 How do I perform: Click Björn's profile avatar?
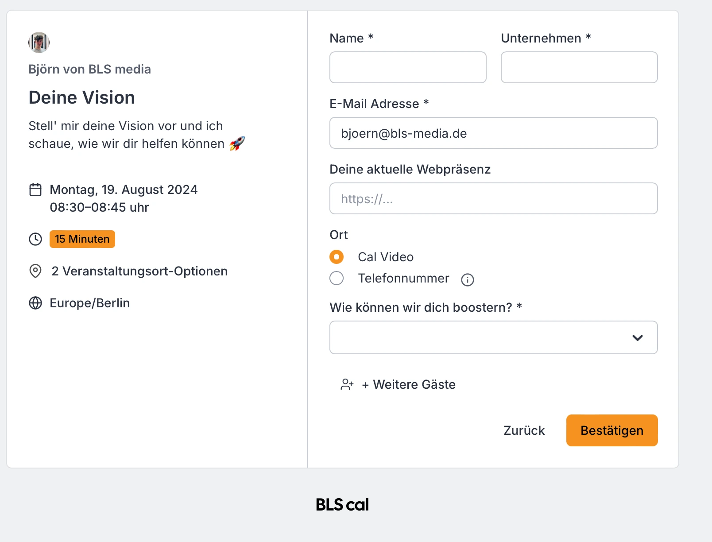(39, 43)
